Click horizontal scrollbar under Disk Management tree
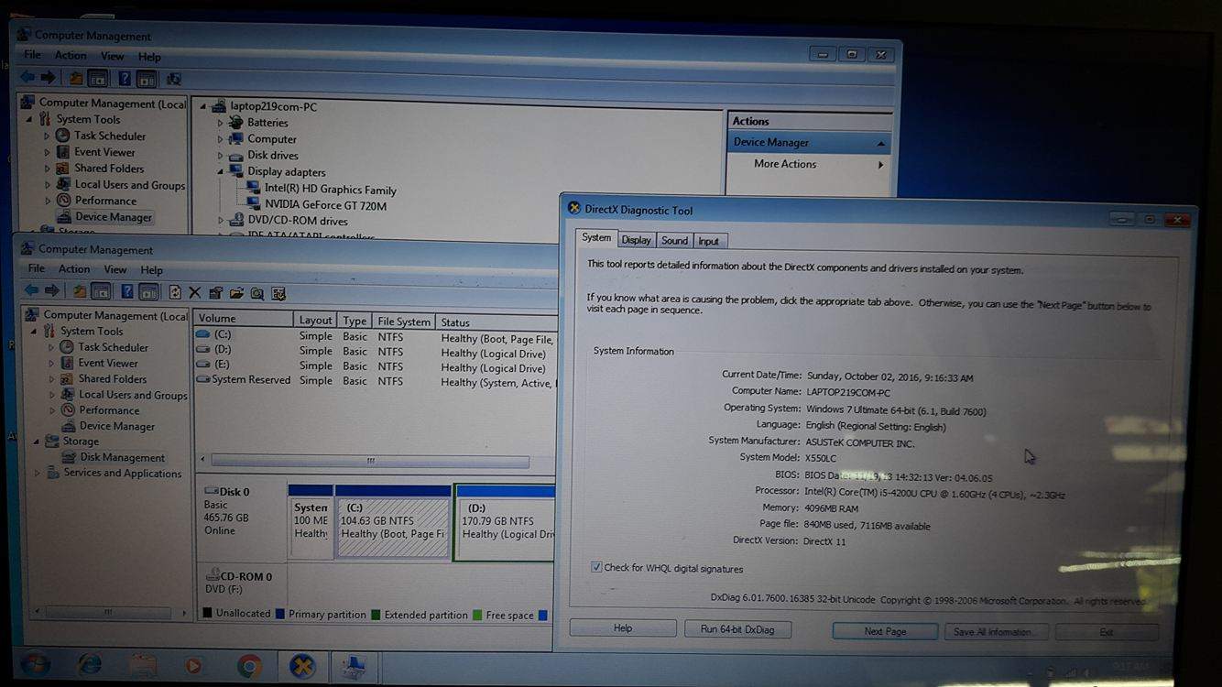 (x=109, y=613)
